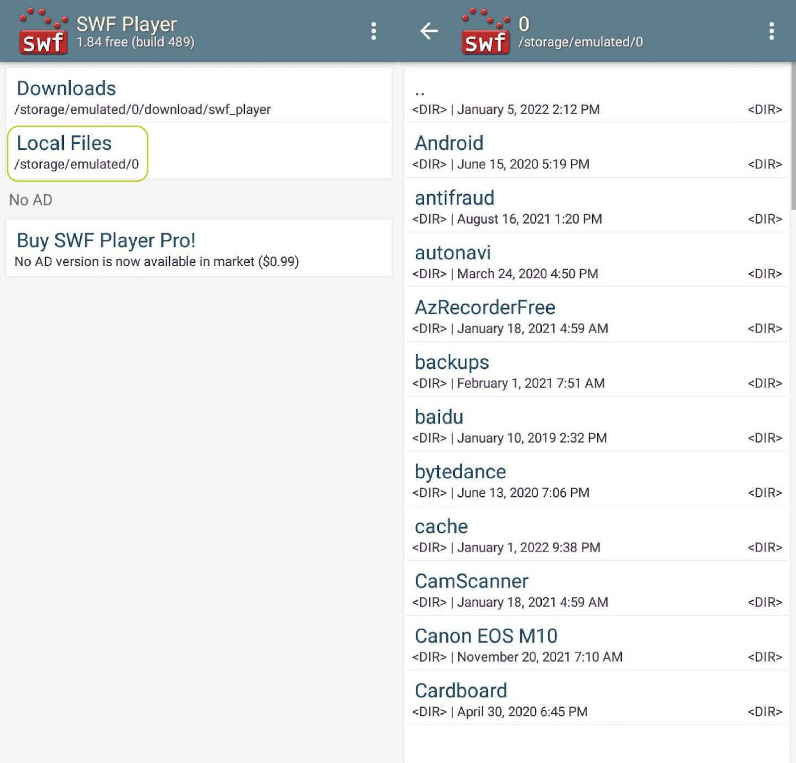Open the bytedance folder
796x763 pixels.
click(x=597, y=479)
